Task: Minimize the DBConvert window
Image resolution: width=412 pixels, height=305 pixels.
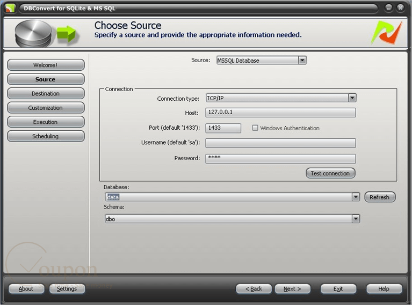Action: point(388,8)
